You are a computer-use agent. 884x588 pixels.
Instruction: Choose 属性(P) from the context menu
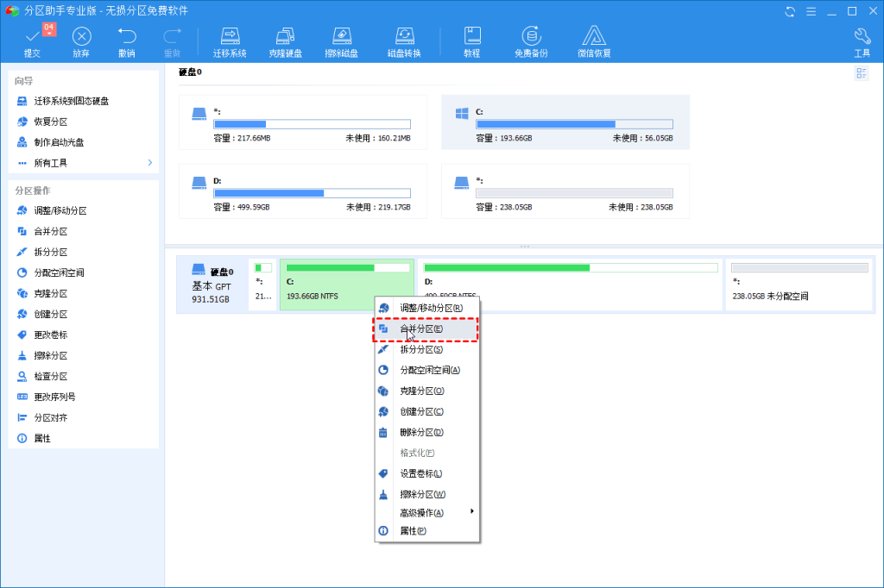click(426, 530)
